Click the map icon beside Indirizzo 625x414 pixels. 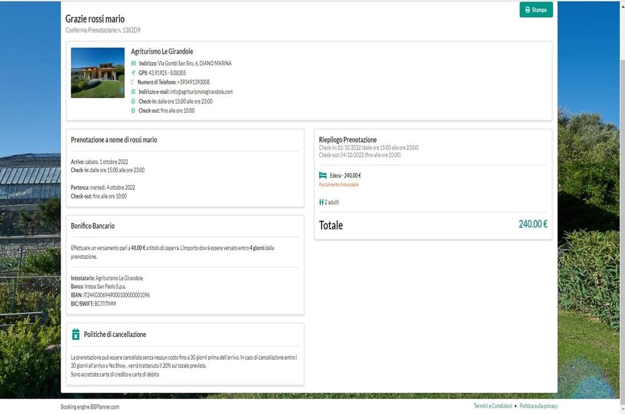(x=134, y=63)
